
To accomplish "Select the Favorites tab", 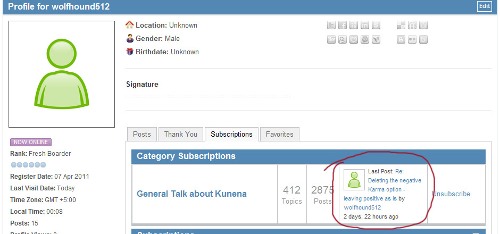I will point(279,135).
